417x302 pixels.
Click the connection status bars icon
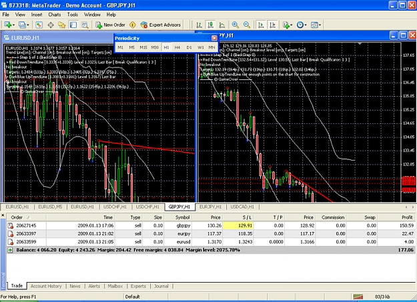click(x=358, y=297)
